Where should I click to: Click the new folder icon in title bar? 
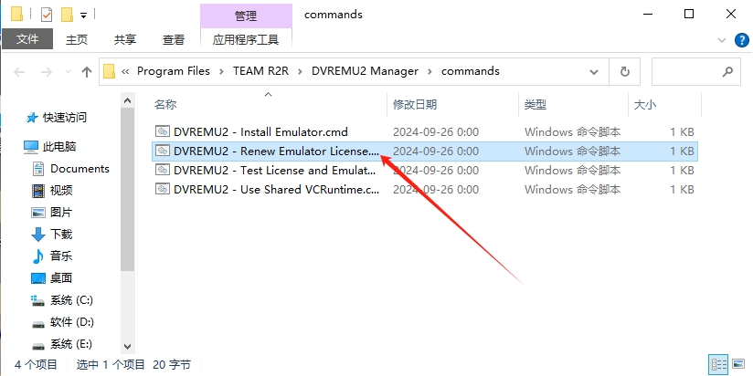[x=67, y=15]
